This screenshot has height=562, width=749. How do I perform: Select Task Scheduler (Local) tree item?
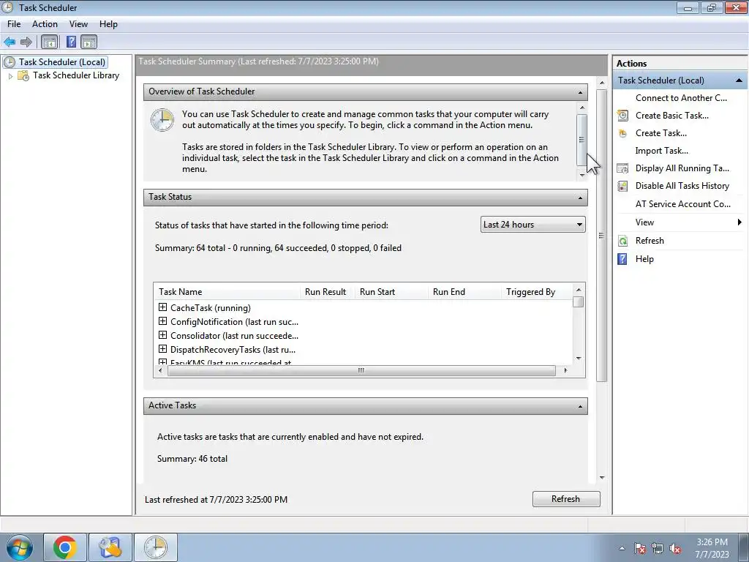coord(62,62)
